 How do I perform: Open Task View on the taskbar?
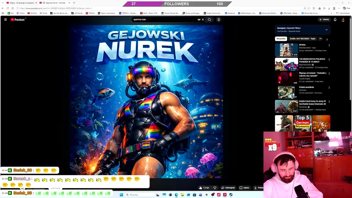pos(158,195)
